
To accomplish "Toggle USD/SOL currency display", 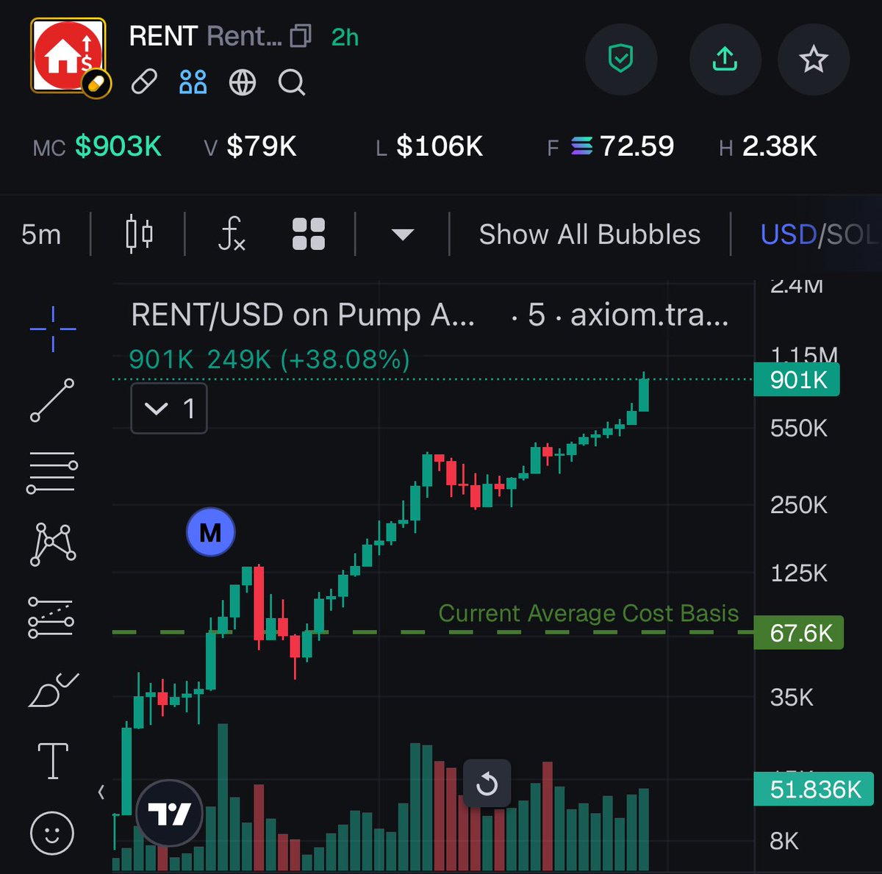I will click(x=820, y=234).
